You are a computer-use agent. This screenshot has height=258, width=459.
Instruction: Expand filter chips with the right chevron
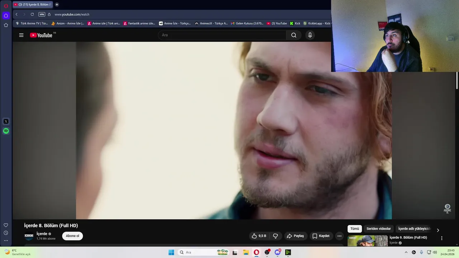(438, 230)
